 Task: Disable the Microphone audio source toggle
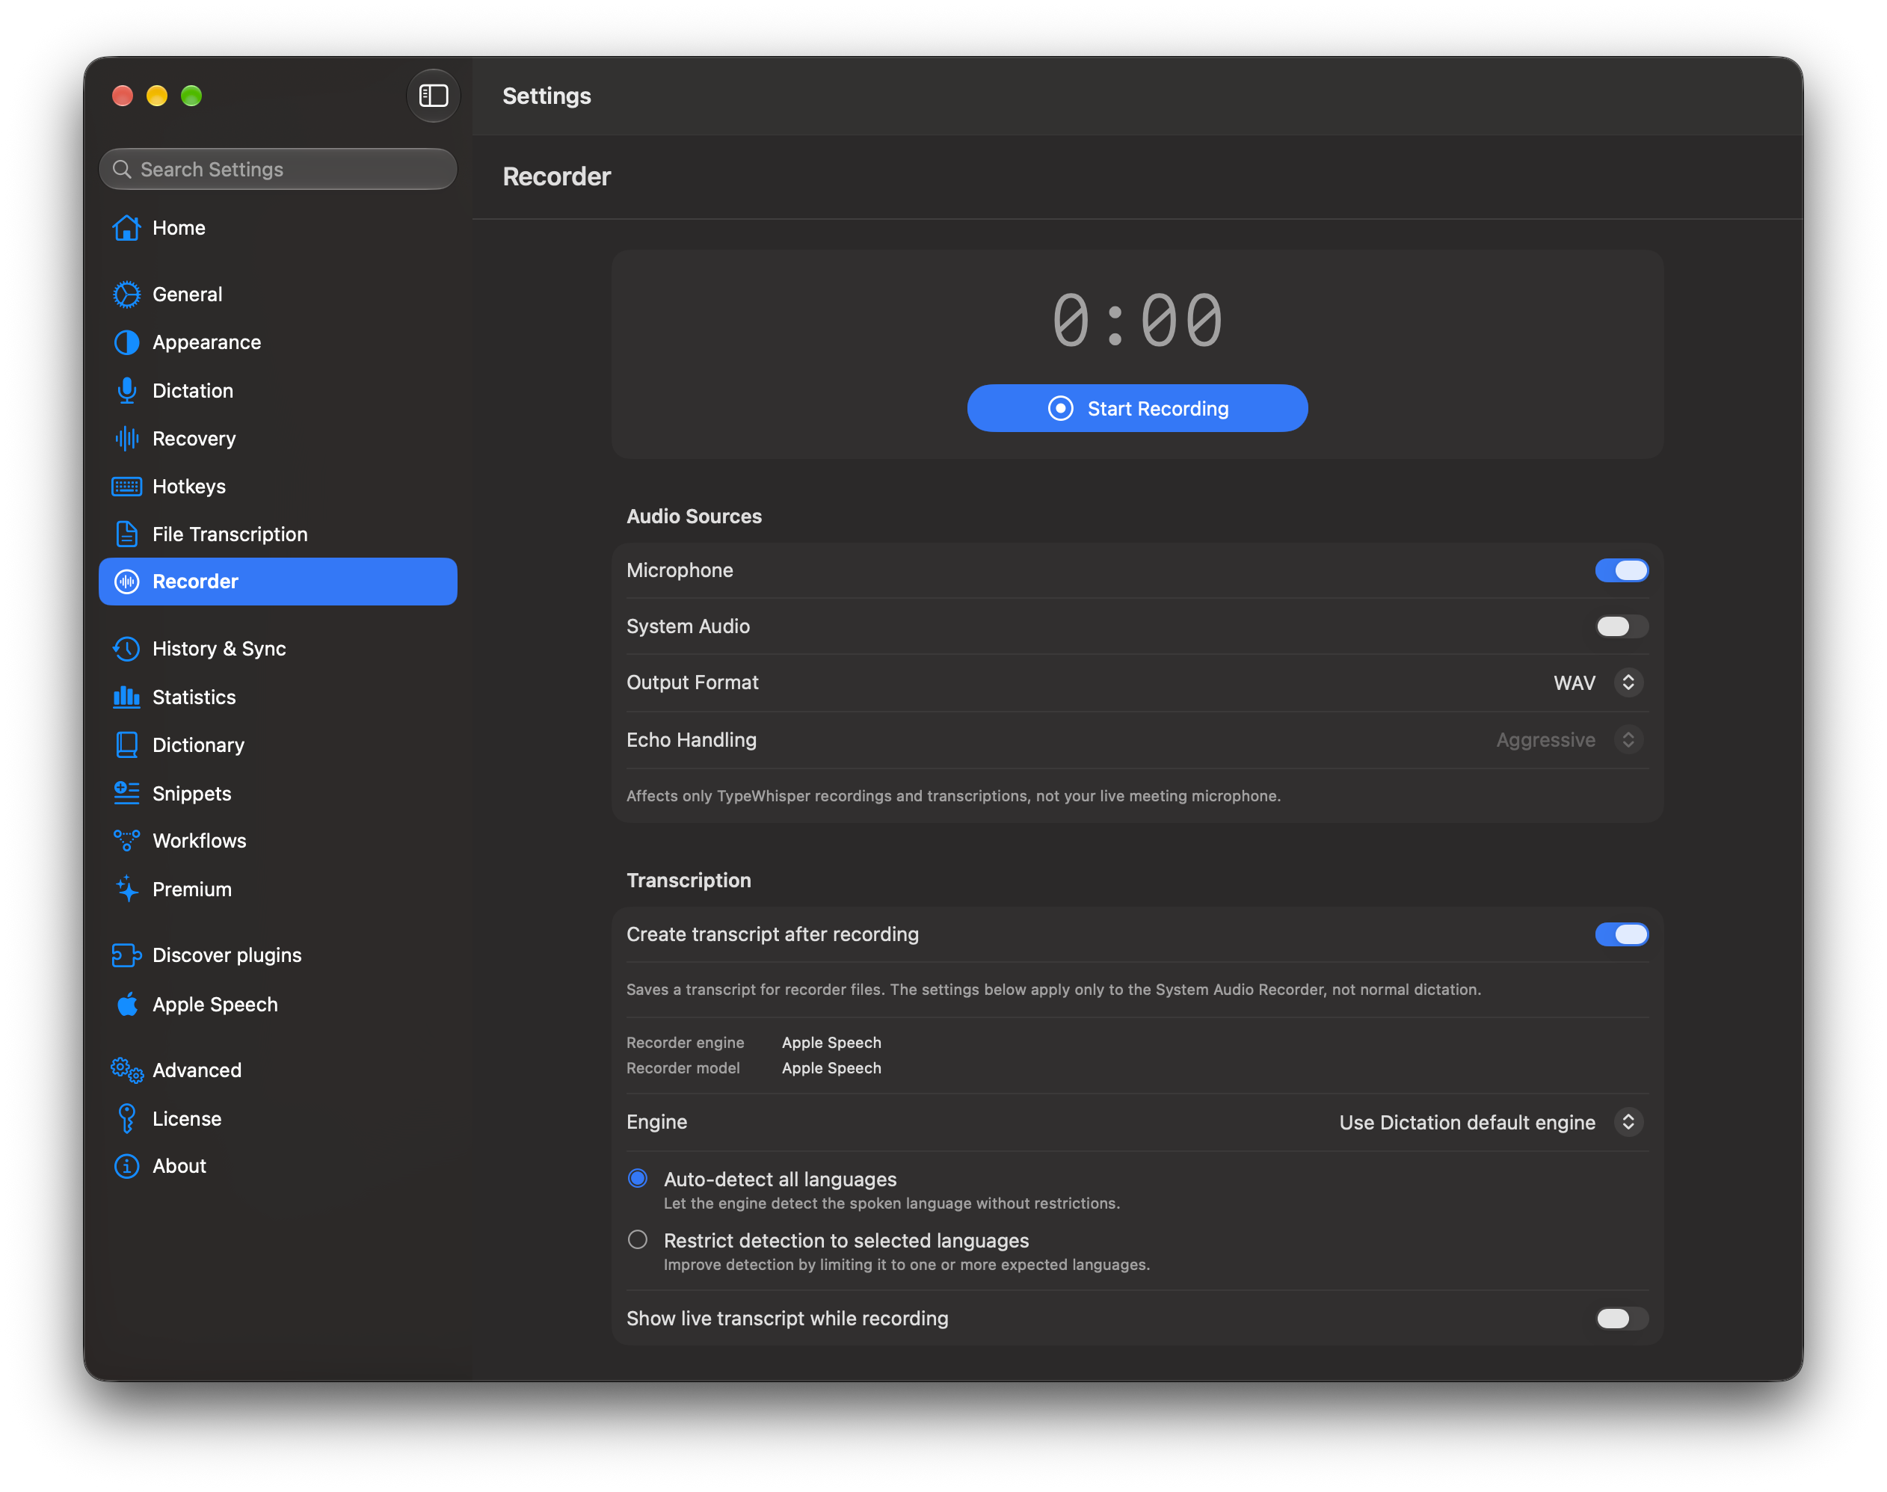click(x=1621, y=570)
